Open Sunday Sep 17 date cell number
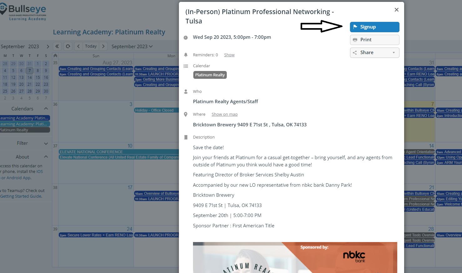Screen dimensions: 462x273 tap(130, 187)
